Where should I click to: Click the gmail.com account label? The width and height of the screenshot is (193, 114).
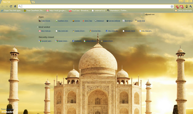click(x=150, y=14)
